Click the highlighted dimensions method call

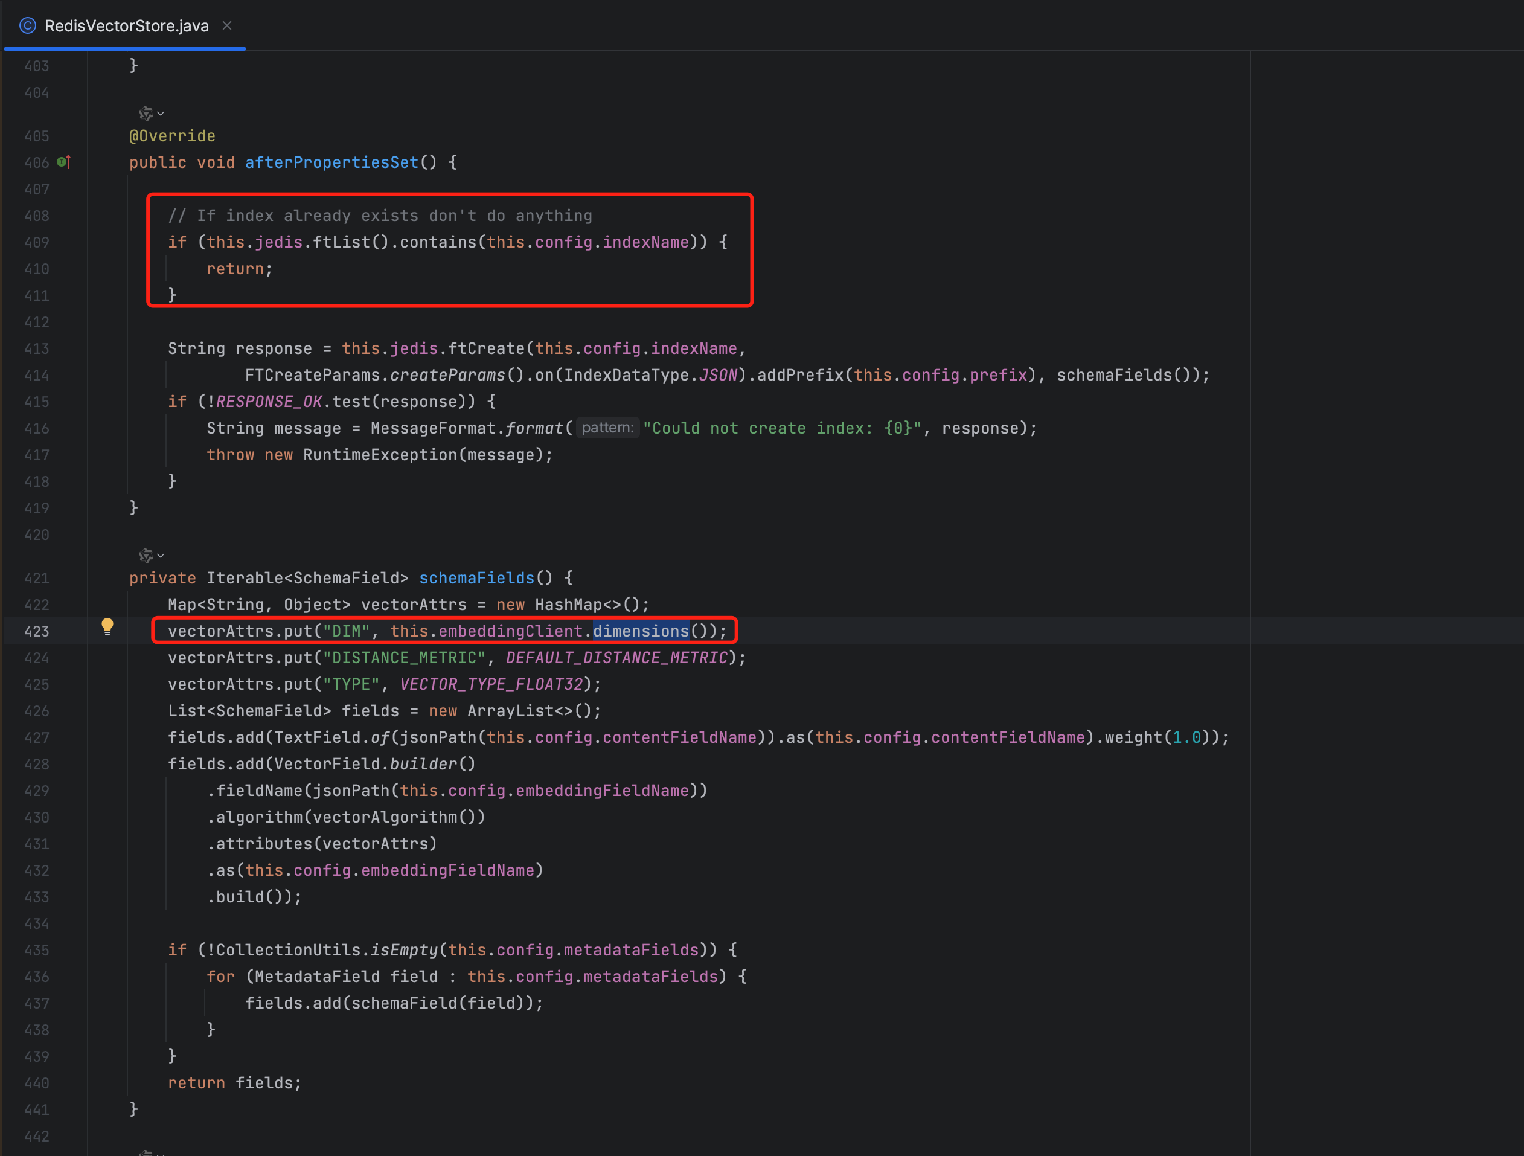pos(641,631)
